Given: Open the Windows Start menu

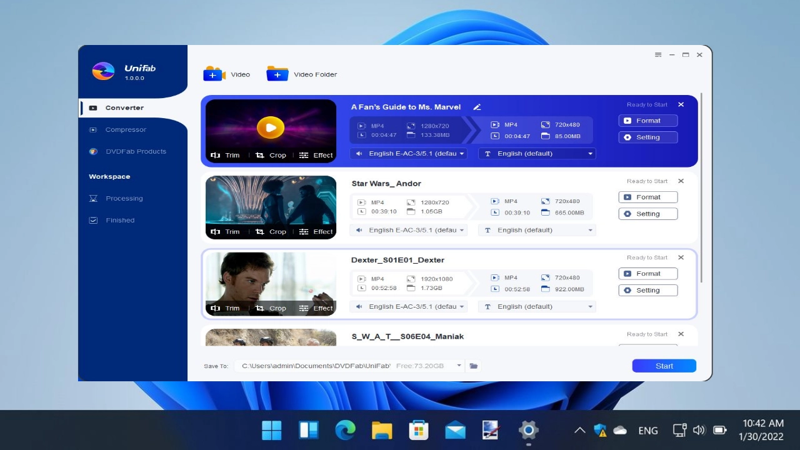Looking at the screenshot, I should [272, 430].
